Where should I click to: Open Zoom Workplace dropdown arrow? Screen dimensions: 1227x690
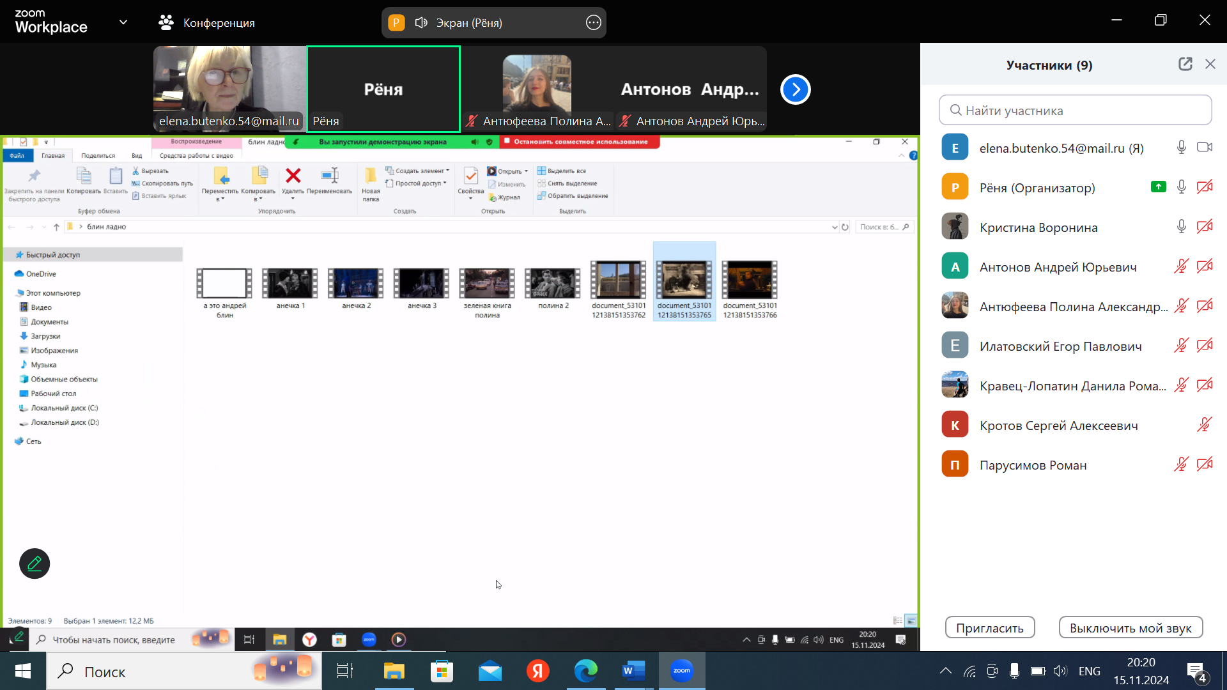tap(123, 22)
